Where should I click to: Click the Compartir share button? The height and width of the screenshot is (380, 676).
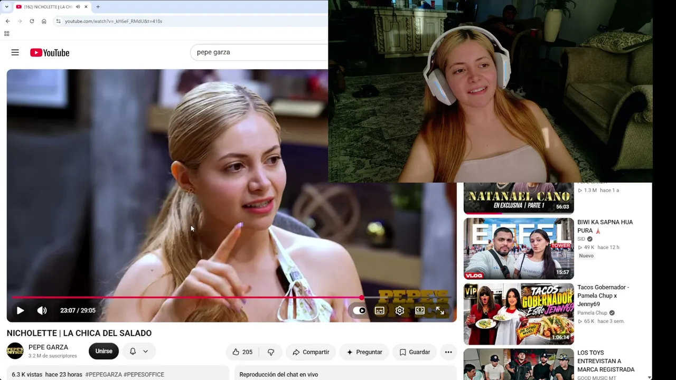[x=311, y=352]
